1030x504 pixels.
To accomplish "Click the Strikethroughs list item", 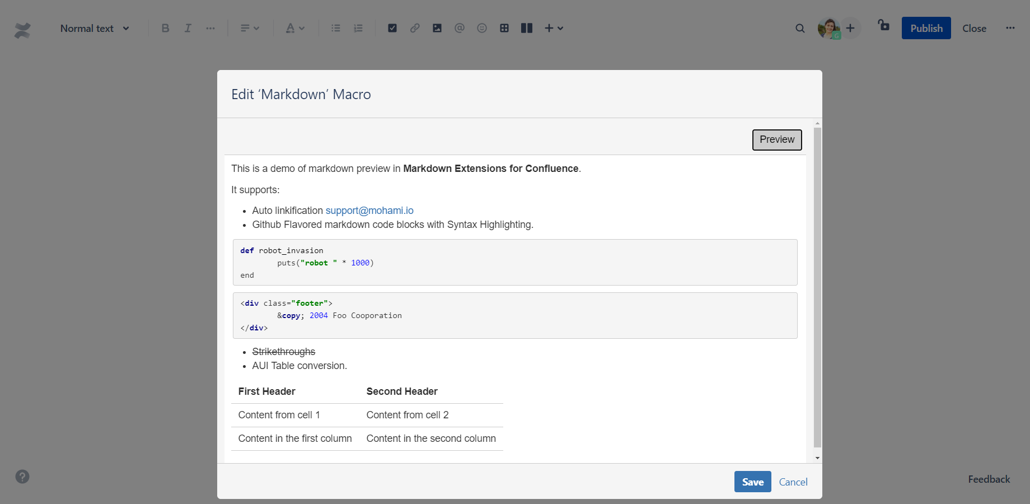I will [284, 352].
